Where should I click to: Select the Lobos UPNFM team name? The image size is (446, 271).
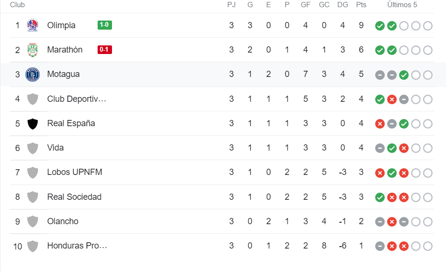(75, 172)
